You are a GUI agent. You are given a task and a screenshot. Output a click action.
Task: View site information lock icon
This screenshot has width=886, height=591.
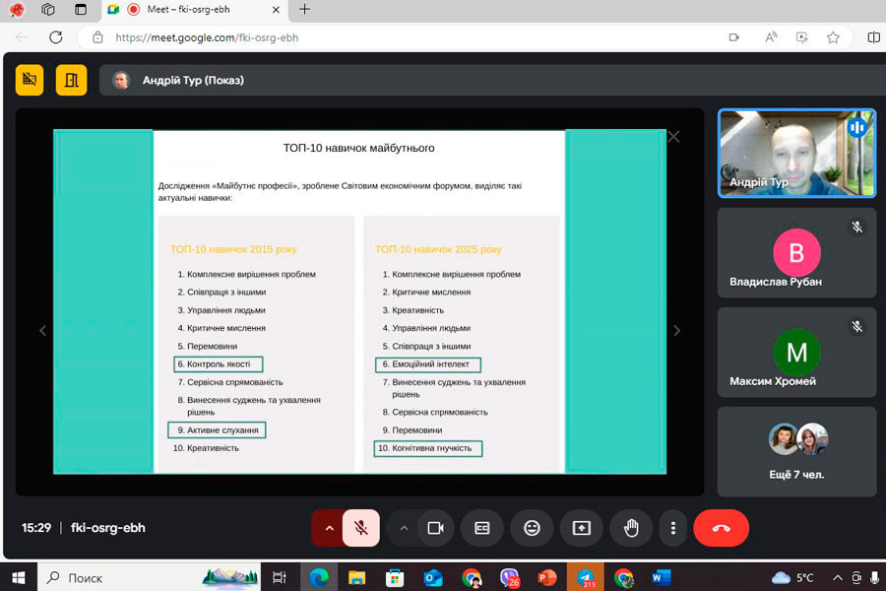pyautogui.click(x=97, y=37)
